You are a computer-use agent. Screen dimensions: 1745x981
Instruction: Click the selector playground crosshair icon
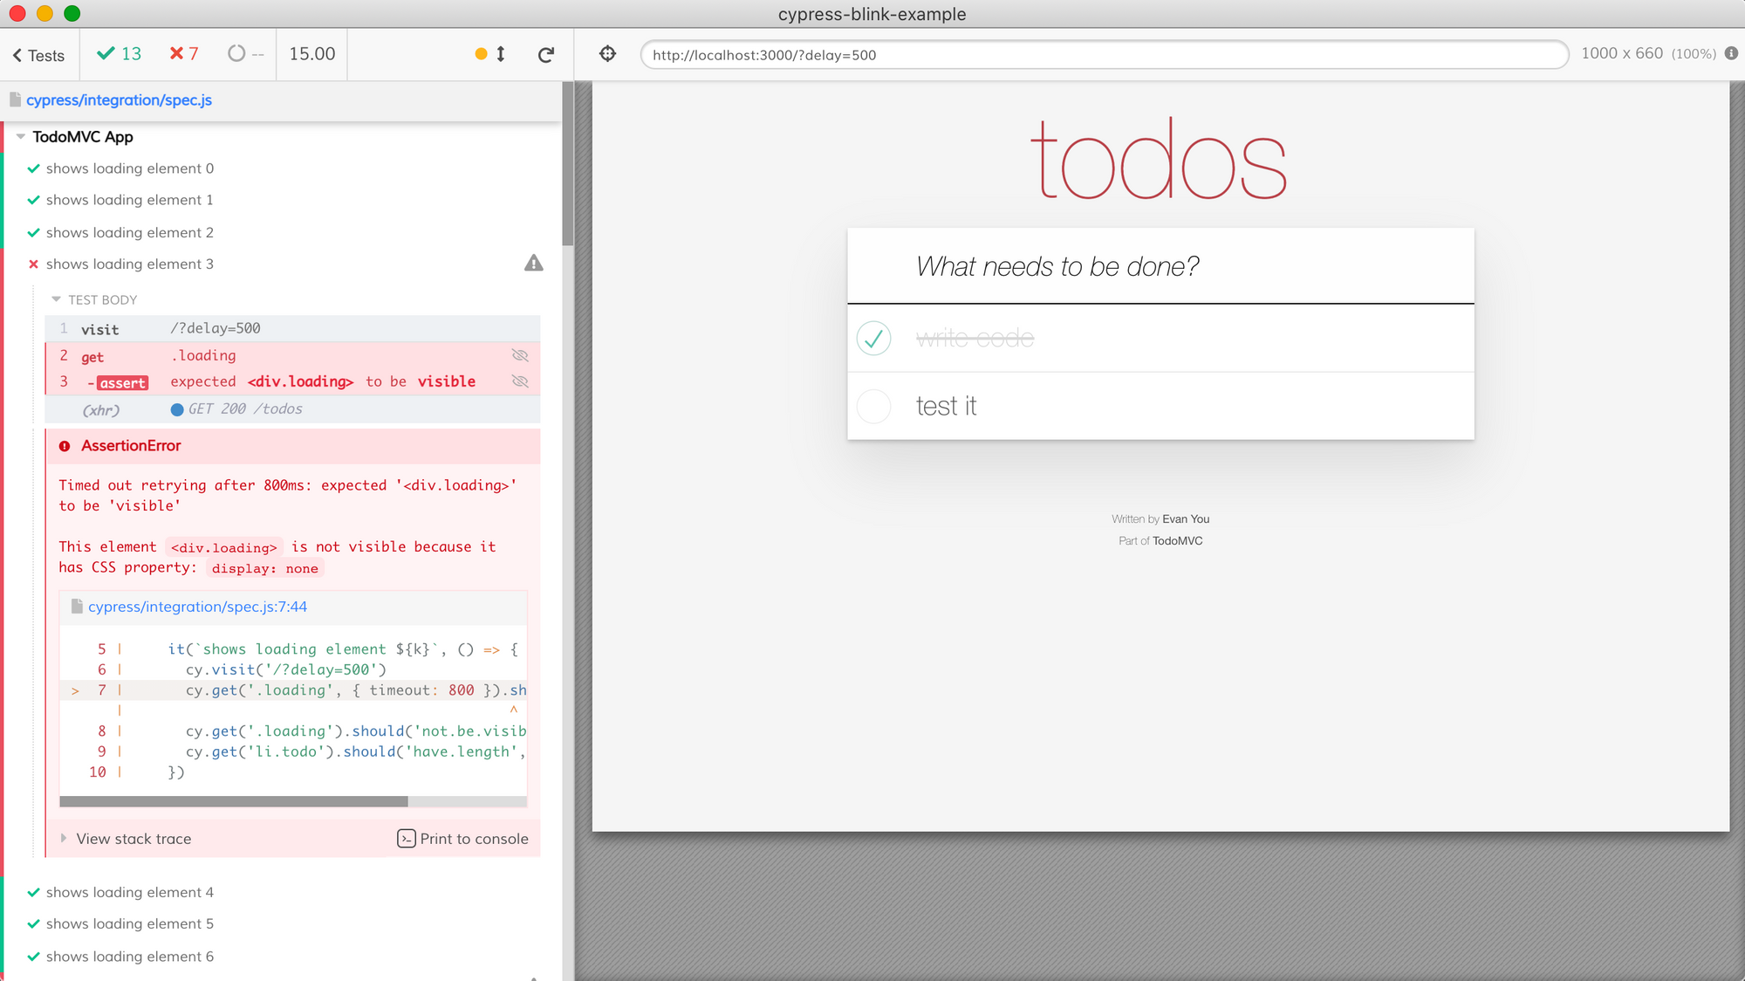pos(608,54)
